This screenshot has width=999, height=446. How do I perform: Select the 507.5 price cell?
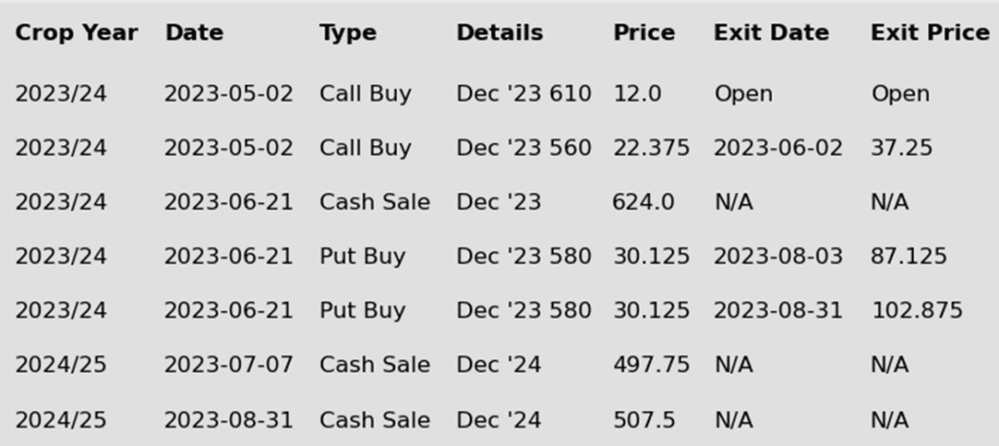644,420
